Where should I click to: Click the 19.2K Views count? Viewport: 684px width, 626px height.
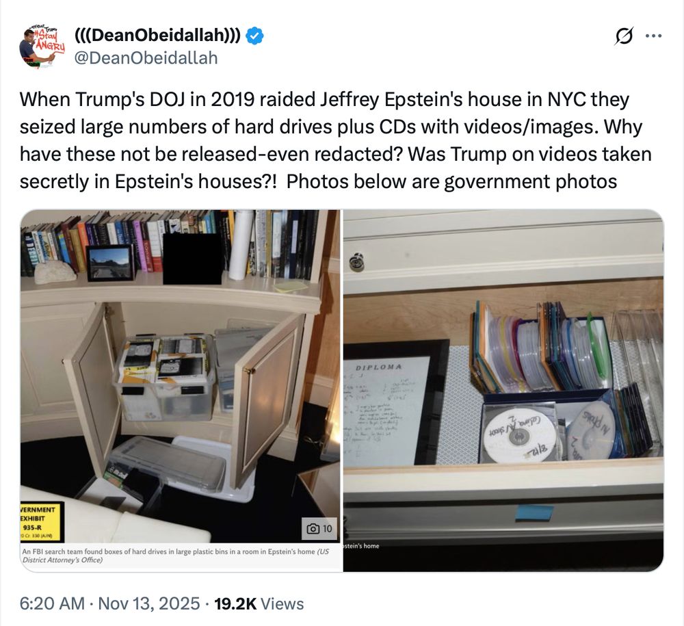click(x=259, y=603)
